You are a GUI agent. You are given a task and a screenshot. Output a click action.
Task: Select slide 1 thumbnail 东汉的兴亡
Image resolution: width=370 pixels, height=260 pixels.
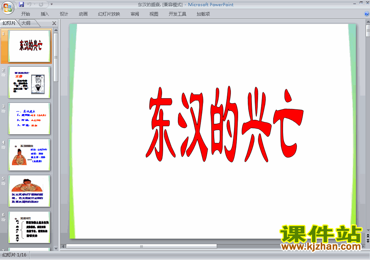tap(29, 46)
